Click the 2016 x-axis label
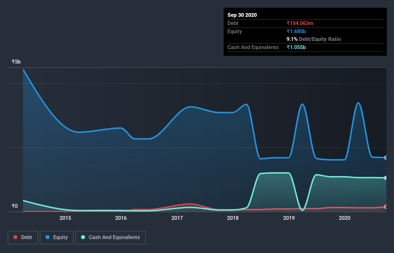 coord(121,218)
